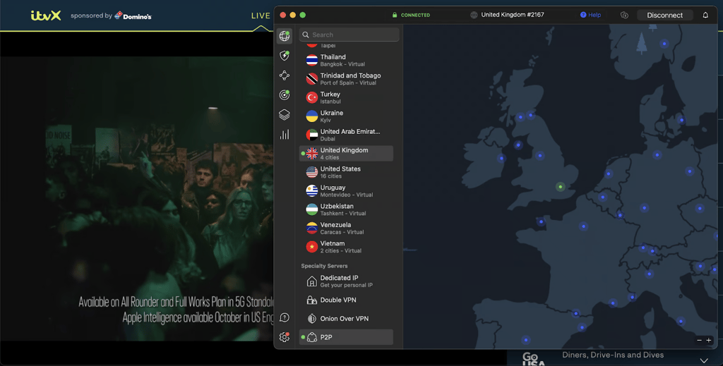This screenshot has height=366, width=723.
Task: Open the Meshnet nodes sidebar icon
Action: 285,75
